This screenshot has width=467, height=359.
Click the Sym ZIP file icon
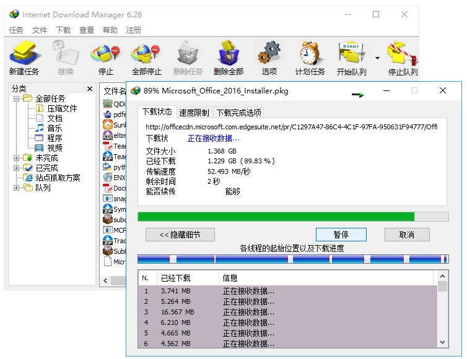coord(108,209)
